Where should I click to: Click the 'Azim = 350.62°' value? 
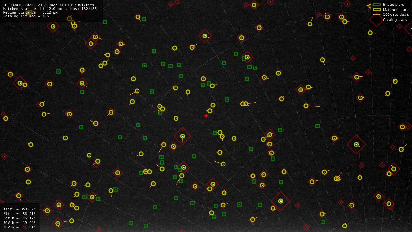click(x=19, y=209)
